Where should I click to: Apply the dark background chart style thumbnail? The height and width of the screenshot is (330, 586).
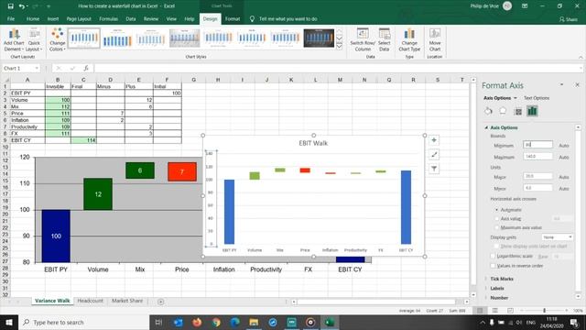pyautogui.click(x=319, y=38)
